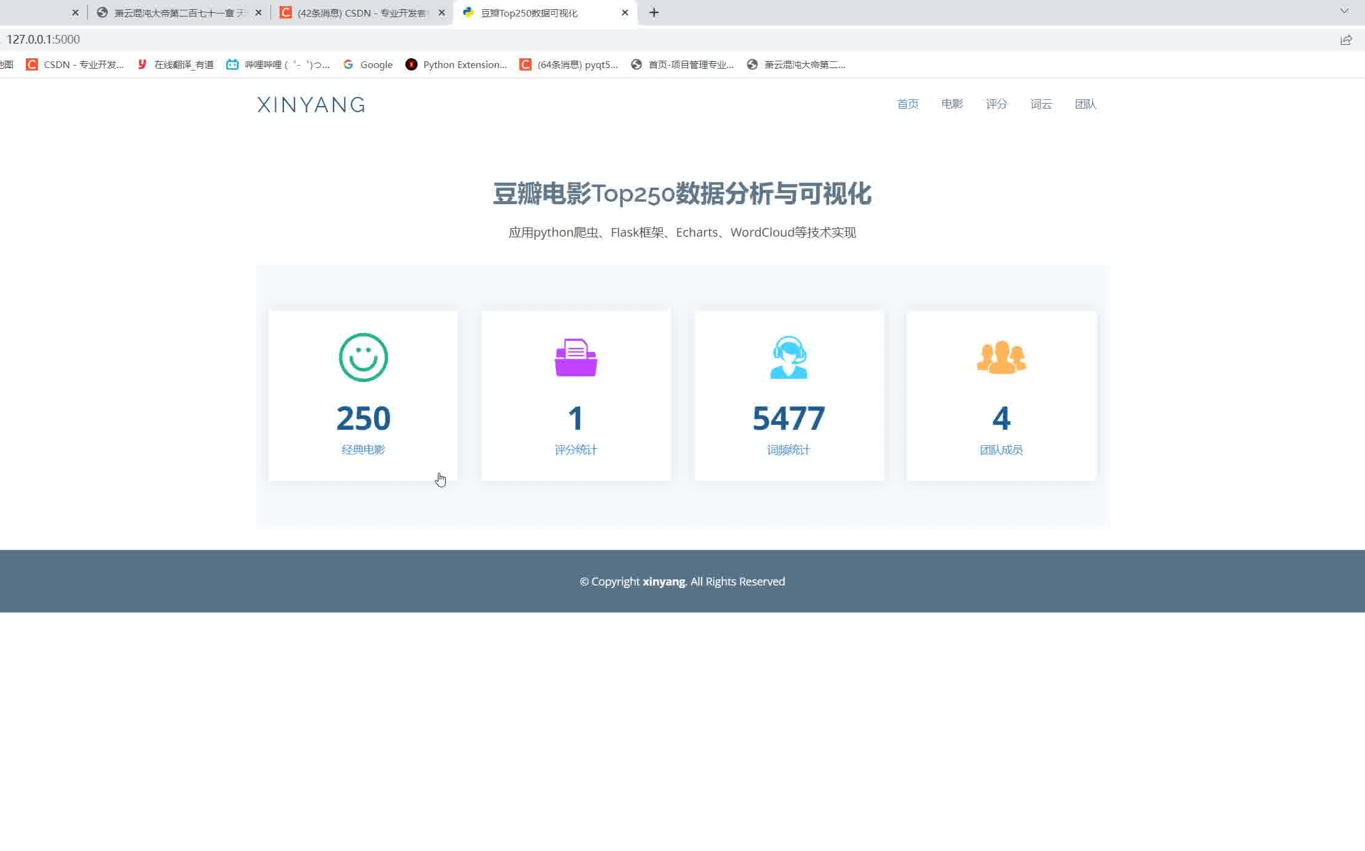The height and width of the screenshot is (851, 1365).
Task: Click the 5477 word count number
Action: coord(789,418)
